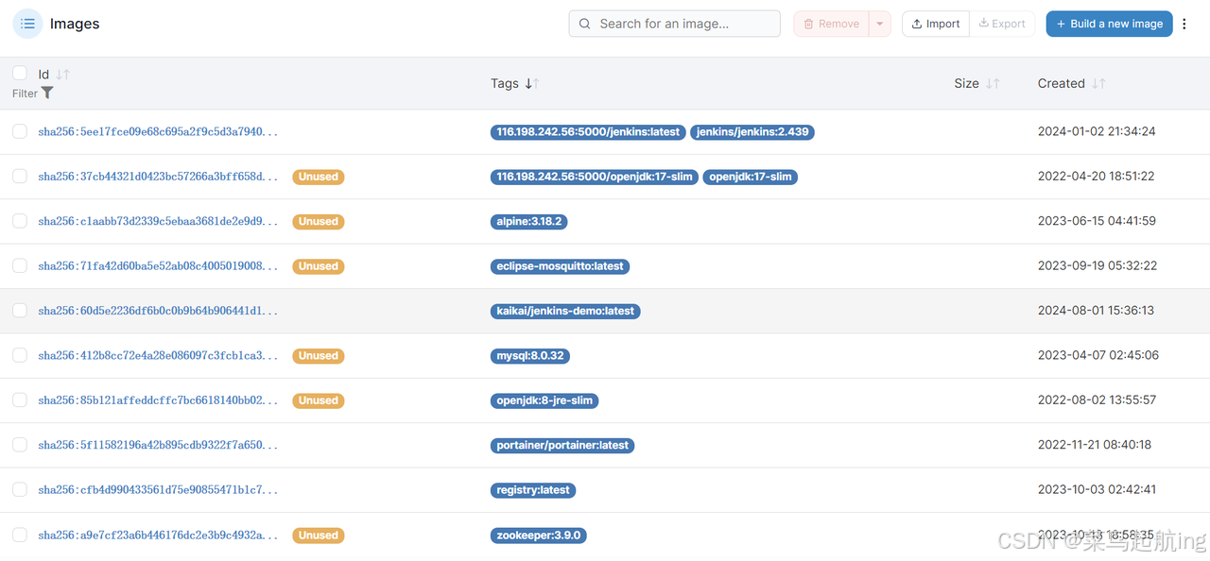Click the jenkins/jenkins:2.439 tag

coord(752,132)
